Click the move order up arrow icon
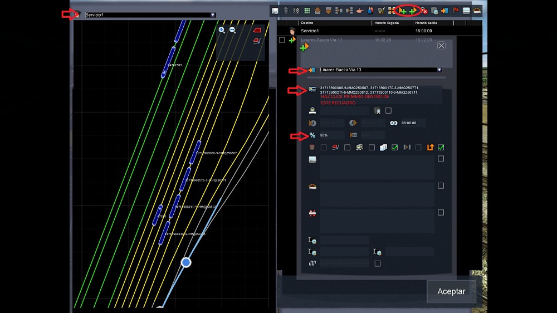 317,11
